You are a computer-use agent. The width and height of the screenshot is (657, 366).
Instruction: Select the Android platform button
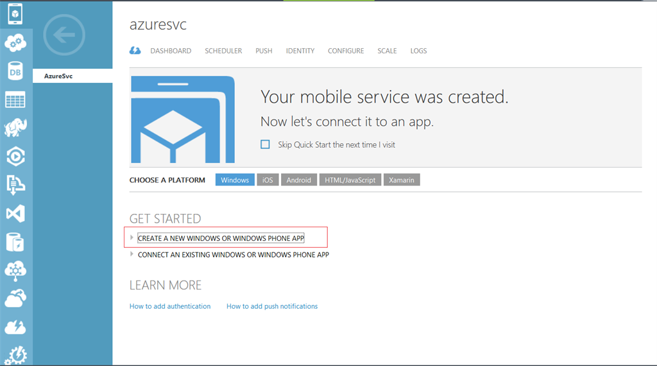tap(299, 180)
